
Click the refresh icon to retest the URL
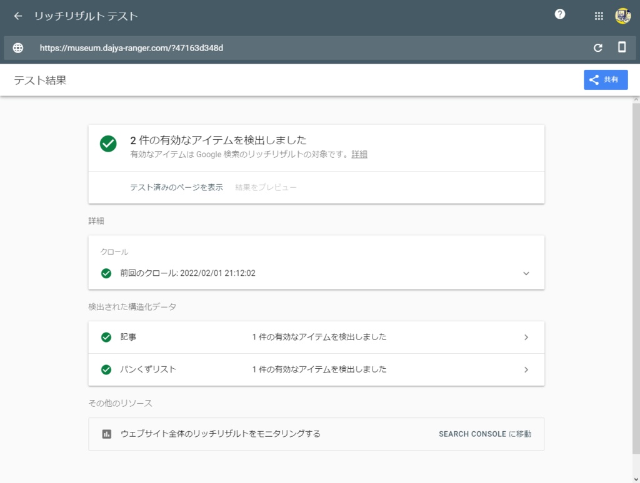[597, 47]
